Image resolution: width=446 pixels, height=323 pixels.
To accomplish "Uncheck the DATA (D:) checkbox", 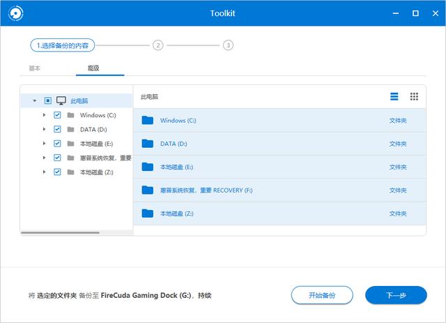I will (x=57, y=129).
